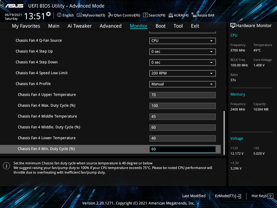This screenshot has height=208, width=277.
Task: Click the info icon in the help area
Action: [x=6, y=165]
